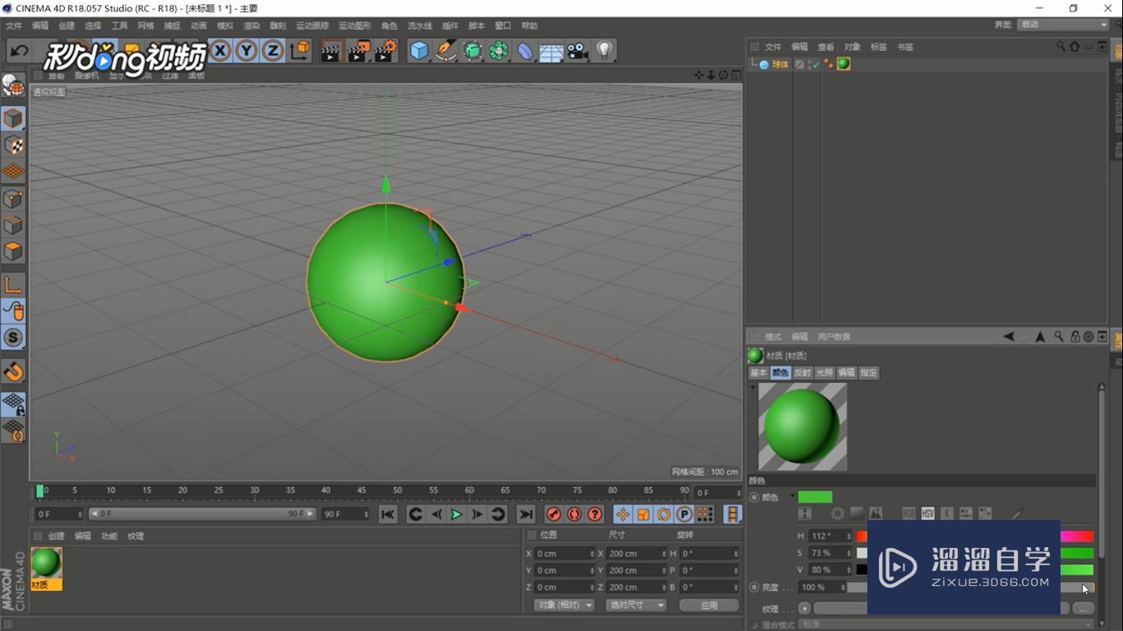Open the 绝对尺寸 dropdown
The height and width of the screenshot is (631, 1123).
pos(635,606)
